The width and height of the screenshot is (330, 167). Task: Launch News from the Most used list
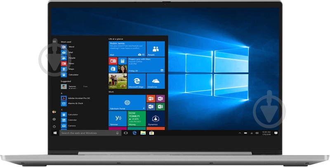point(68,63)
